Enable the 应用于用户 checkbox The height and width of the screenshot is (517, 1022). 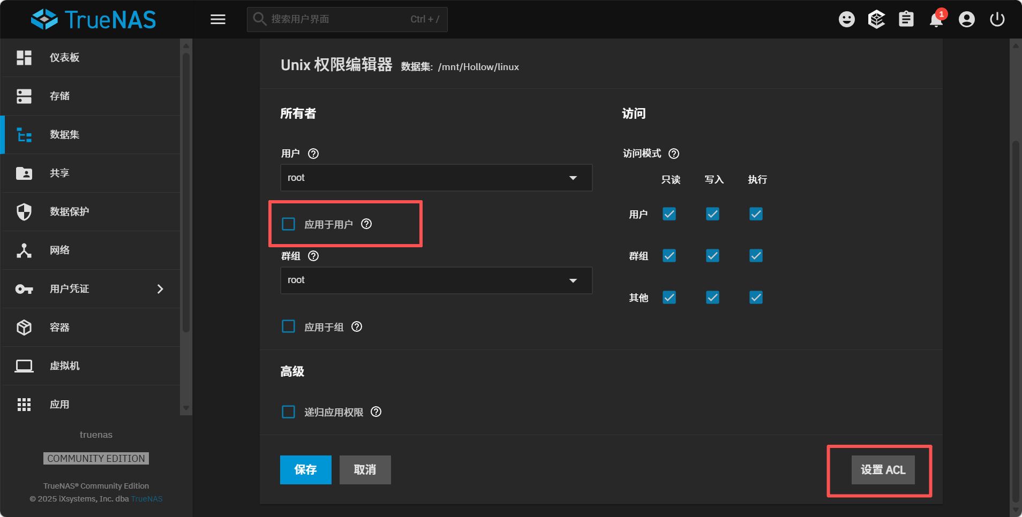[x=289, y=224]
